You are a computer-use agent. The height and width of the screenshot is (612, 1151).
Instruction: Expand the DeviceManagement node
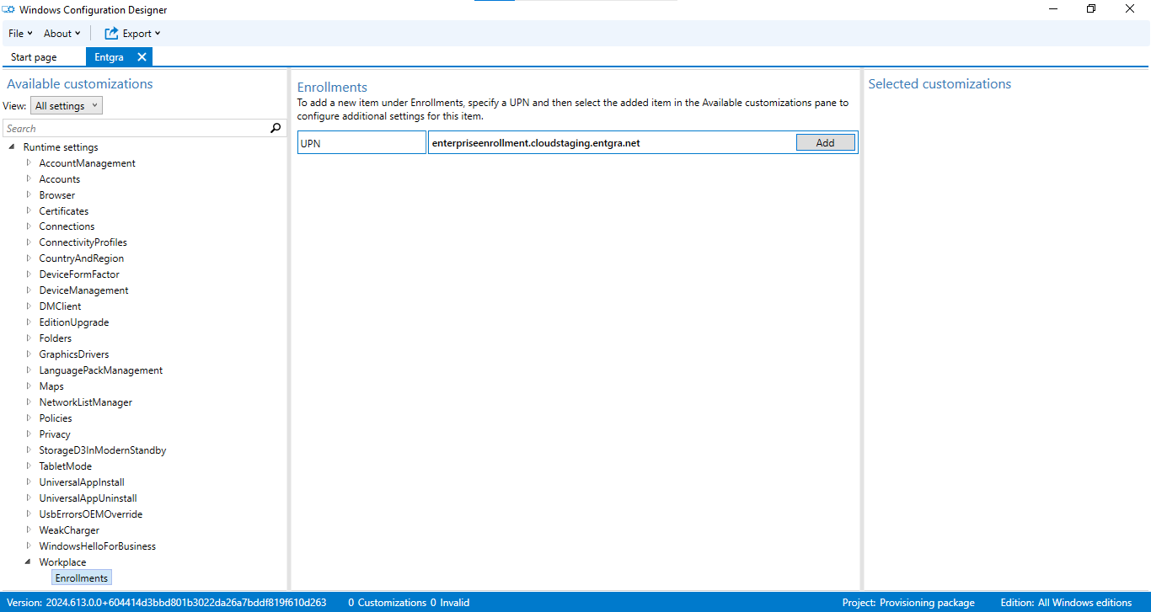click(x=29, y=290)
